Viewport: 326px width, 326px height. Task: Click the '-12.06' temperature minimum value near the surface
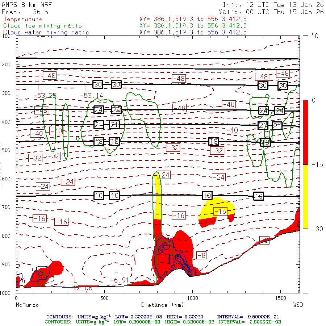click(x=81, y=288)
